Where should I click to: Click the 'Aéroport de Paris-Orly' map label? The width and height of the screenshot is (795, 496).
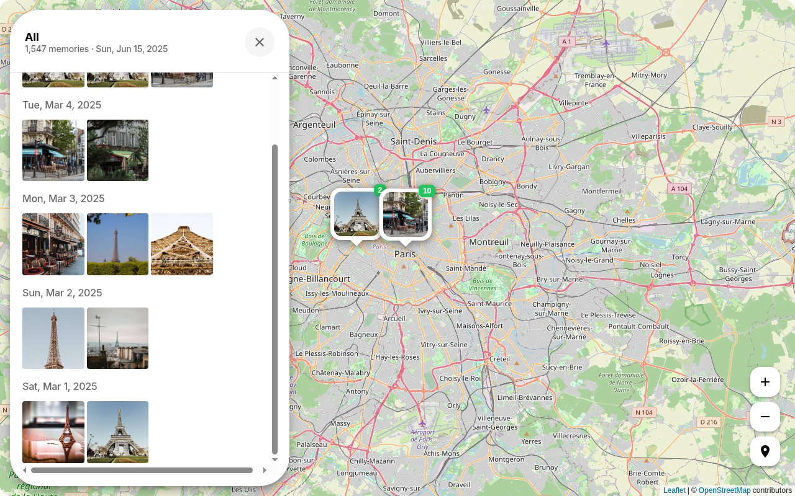[x=422, y=439]
